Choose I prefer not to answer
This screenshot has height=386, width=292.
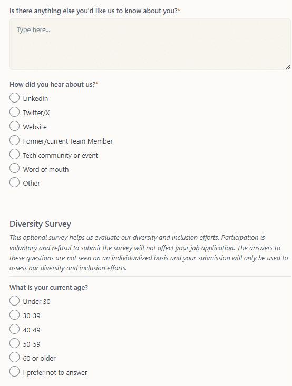coord(15,371)
